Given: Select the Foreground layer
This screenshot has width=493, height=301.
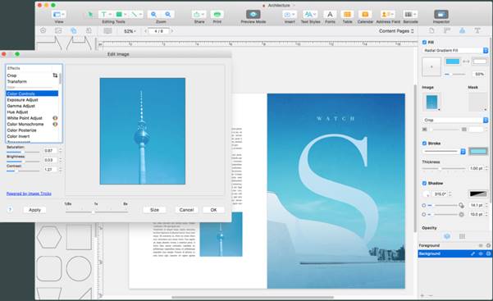Looking at the screenshot, I should [454, 245].
